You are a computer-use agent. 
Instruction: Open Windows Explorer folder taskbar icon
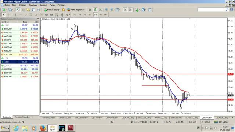(x=25, y=128)
